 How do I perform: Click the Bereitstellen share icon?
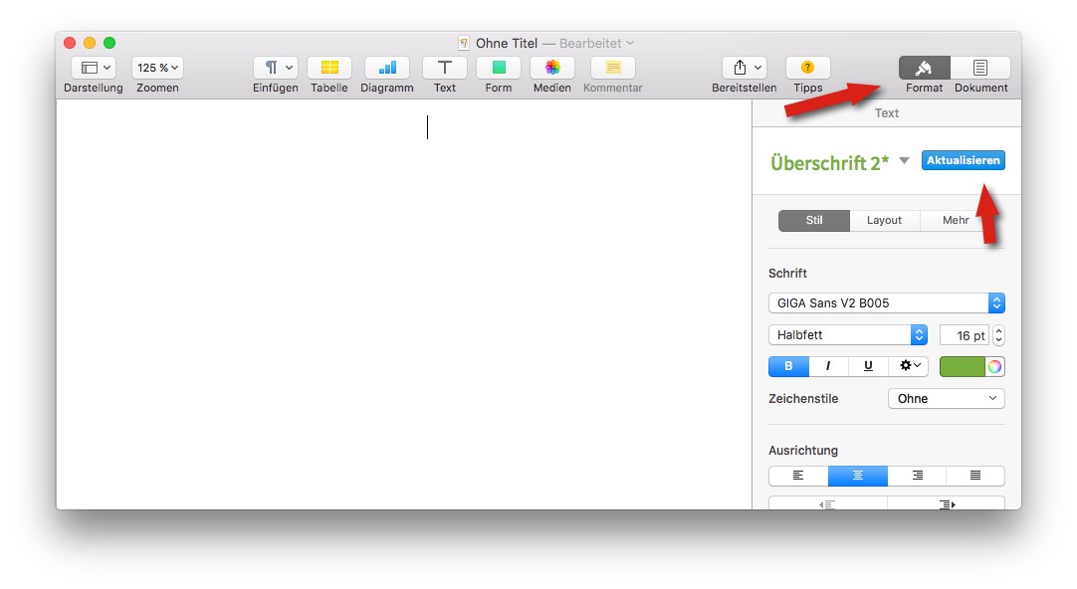point(744,69)
